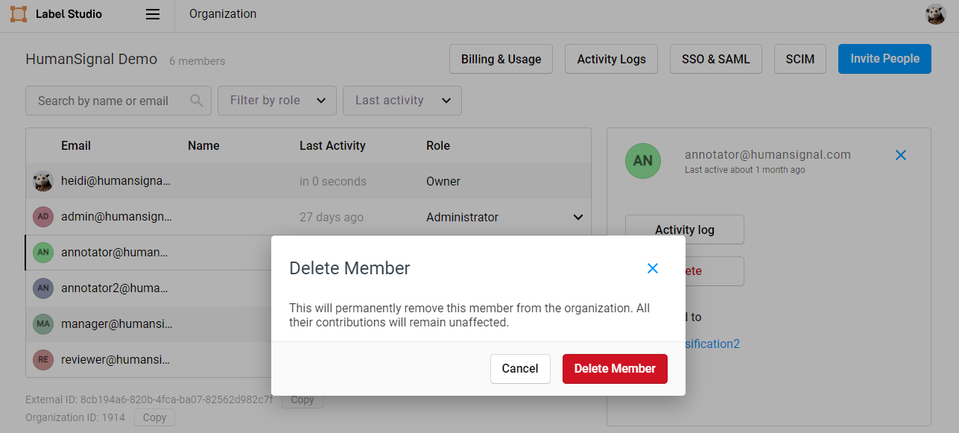Click the green AN avatar in details panel
Viewport: 959px width, 433px height.
642,160
